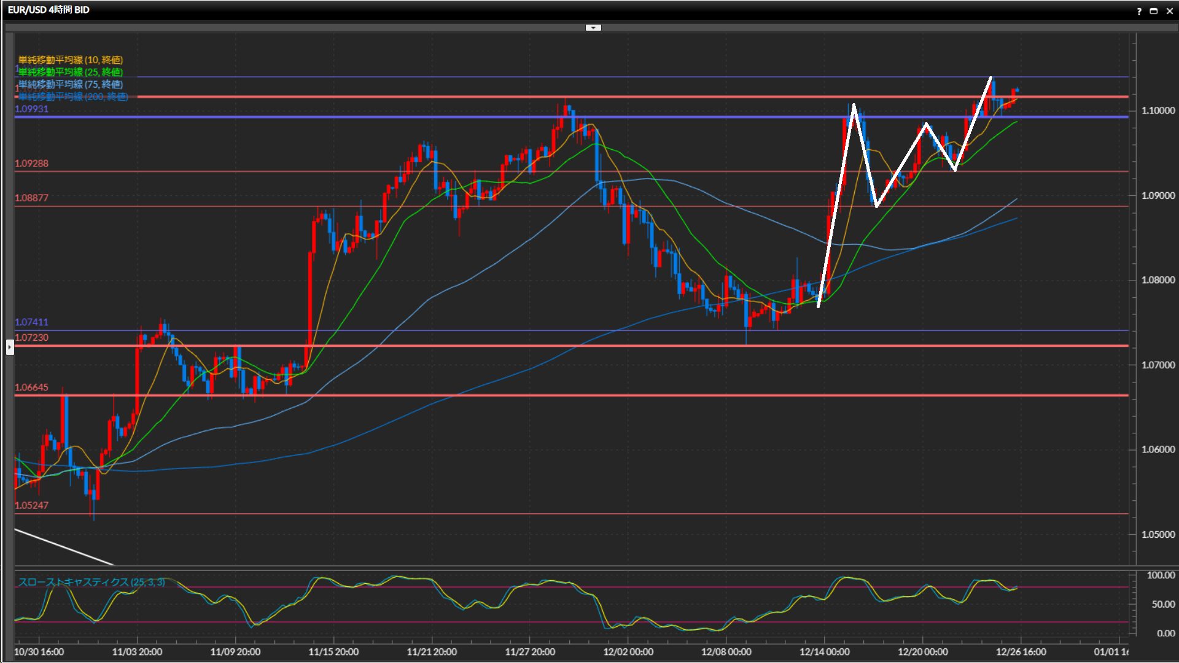Click the 12/14 00:00 time axis label
Viewport: 1179px width, 663px height.
824,651
